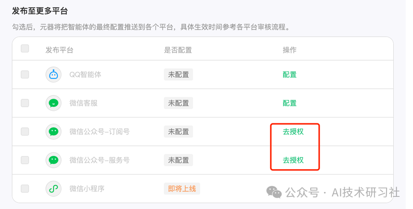Click the 微信公众号-订阅号 WeChat icon
This screenshot has width=413, height=209.
pos(54,131)
